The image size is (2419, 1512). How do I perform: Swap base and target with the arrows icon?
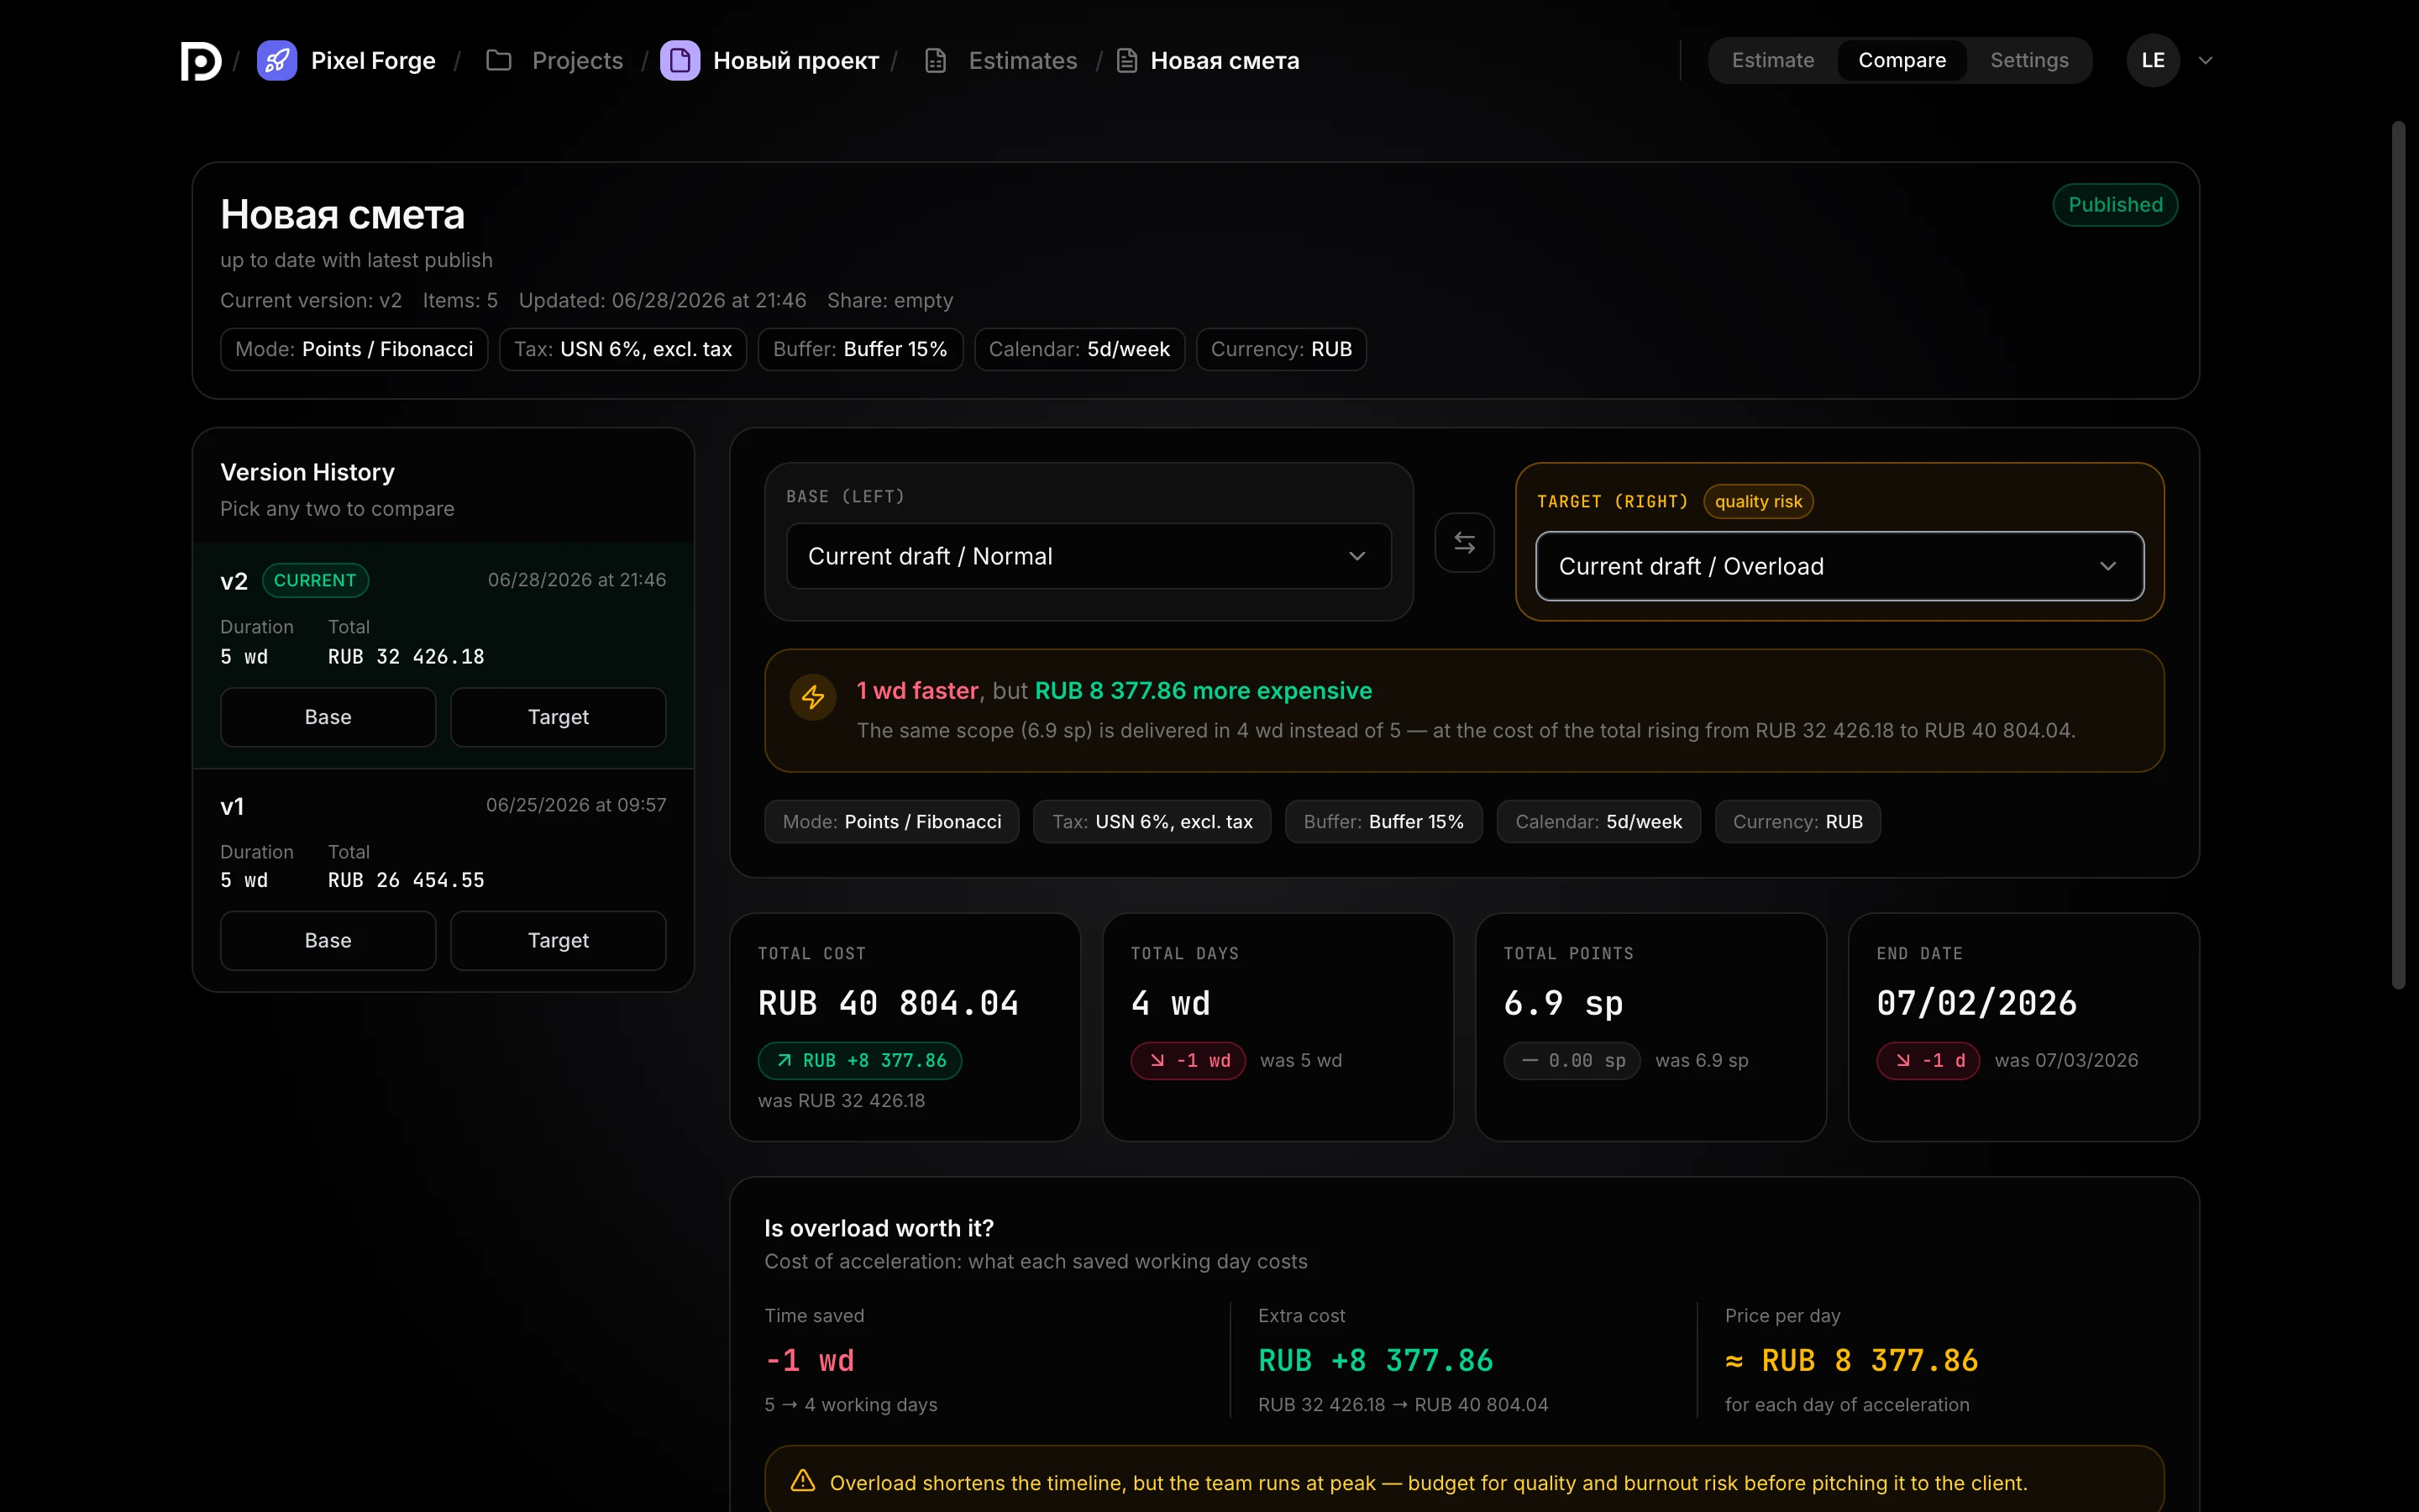click(1464, 543)
